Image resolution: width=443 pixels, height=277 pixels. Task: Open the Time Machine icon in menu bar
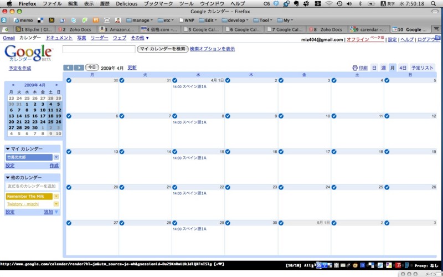[339, 4]
